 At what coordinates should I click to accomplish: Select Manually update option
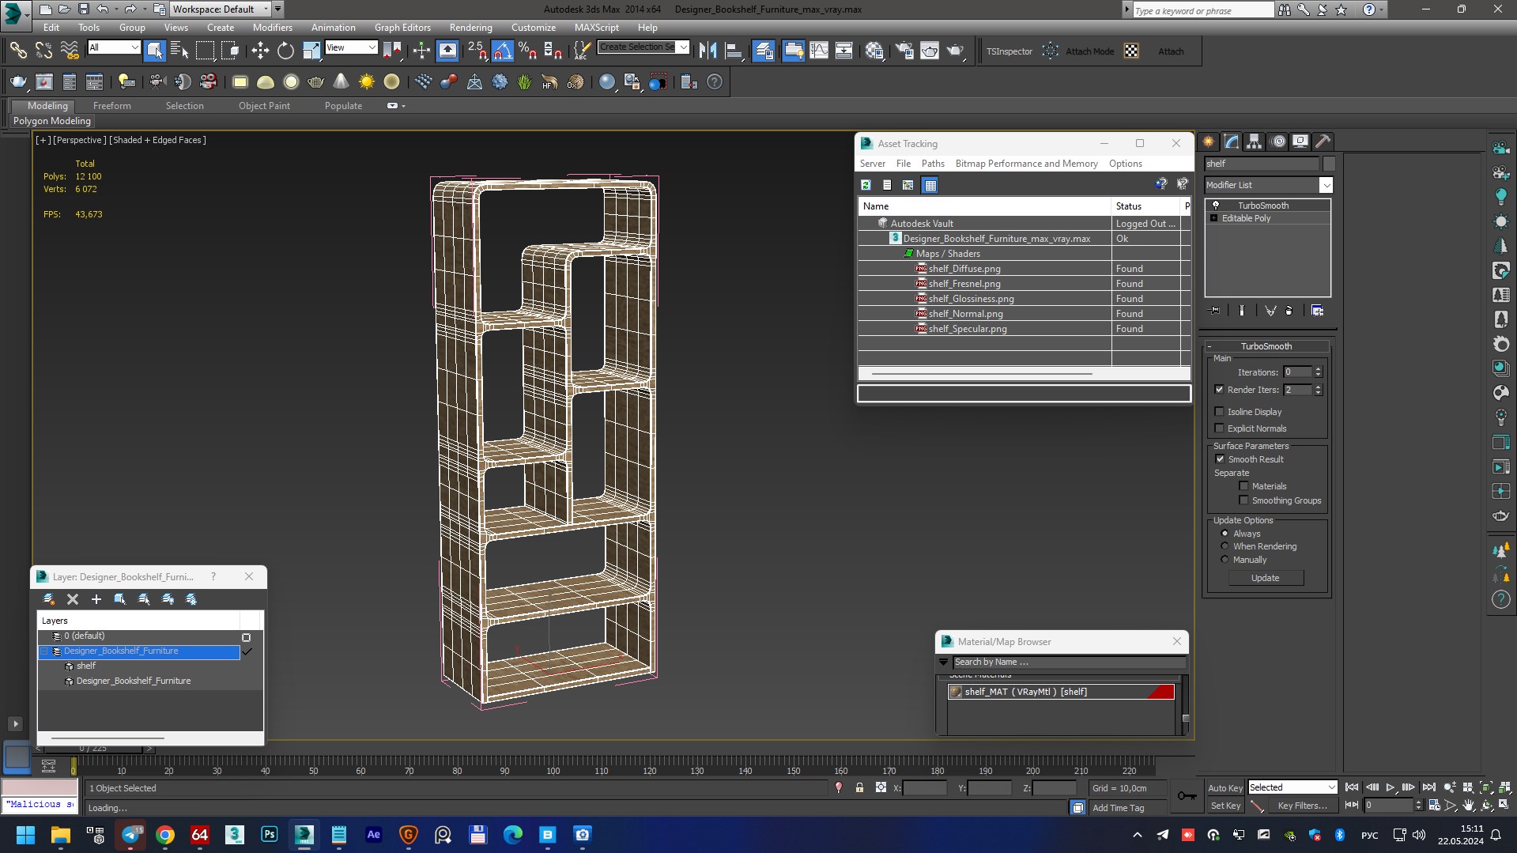point(1225,560)
